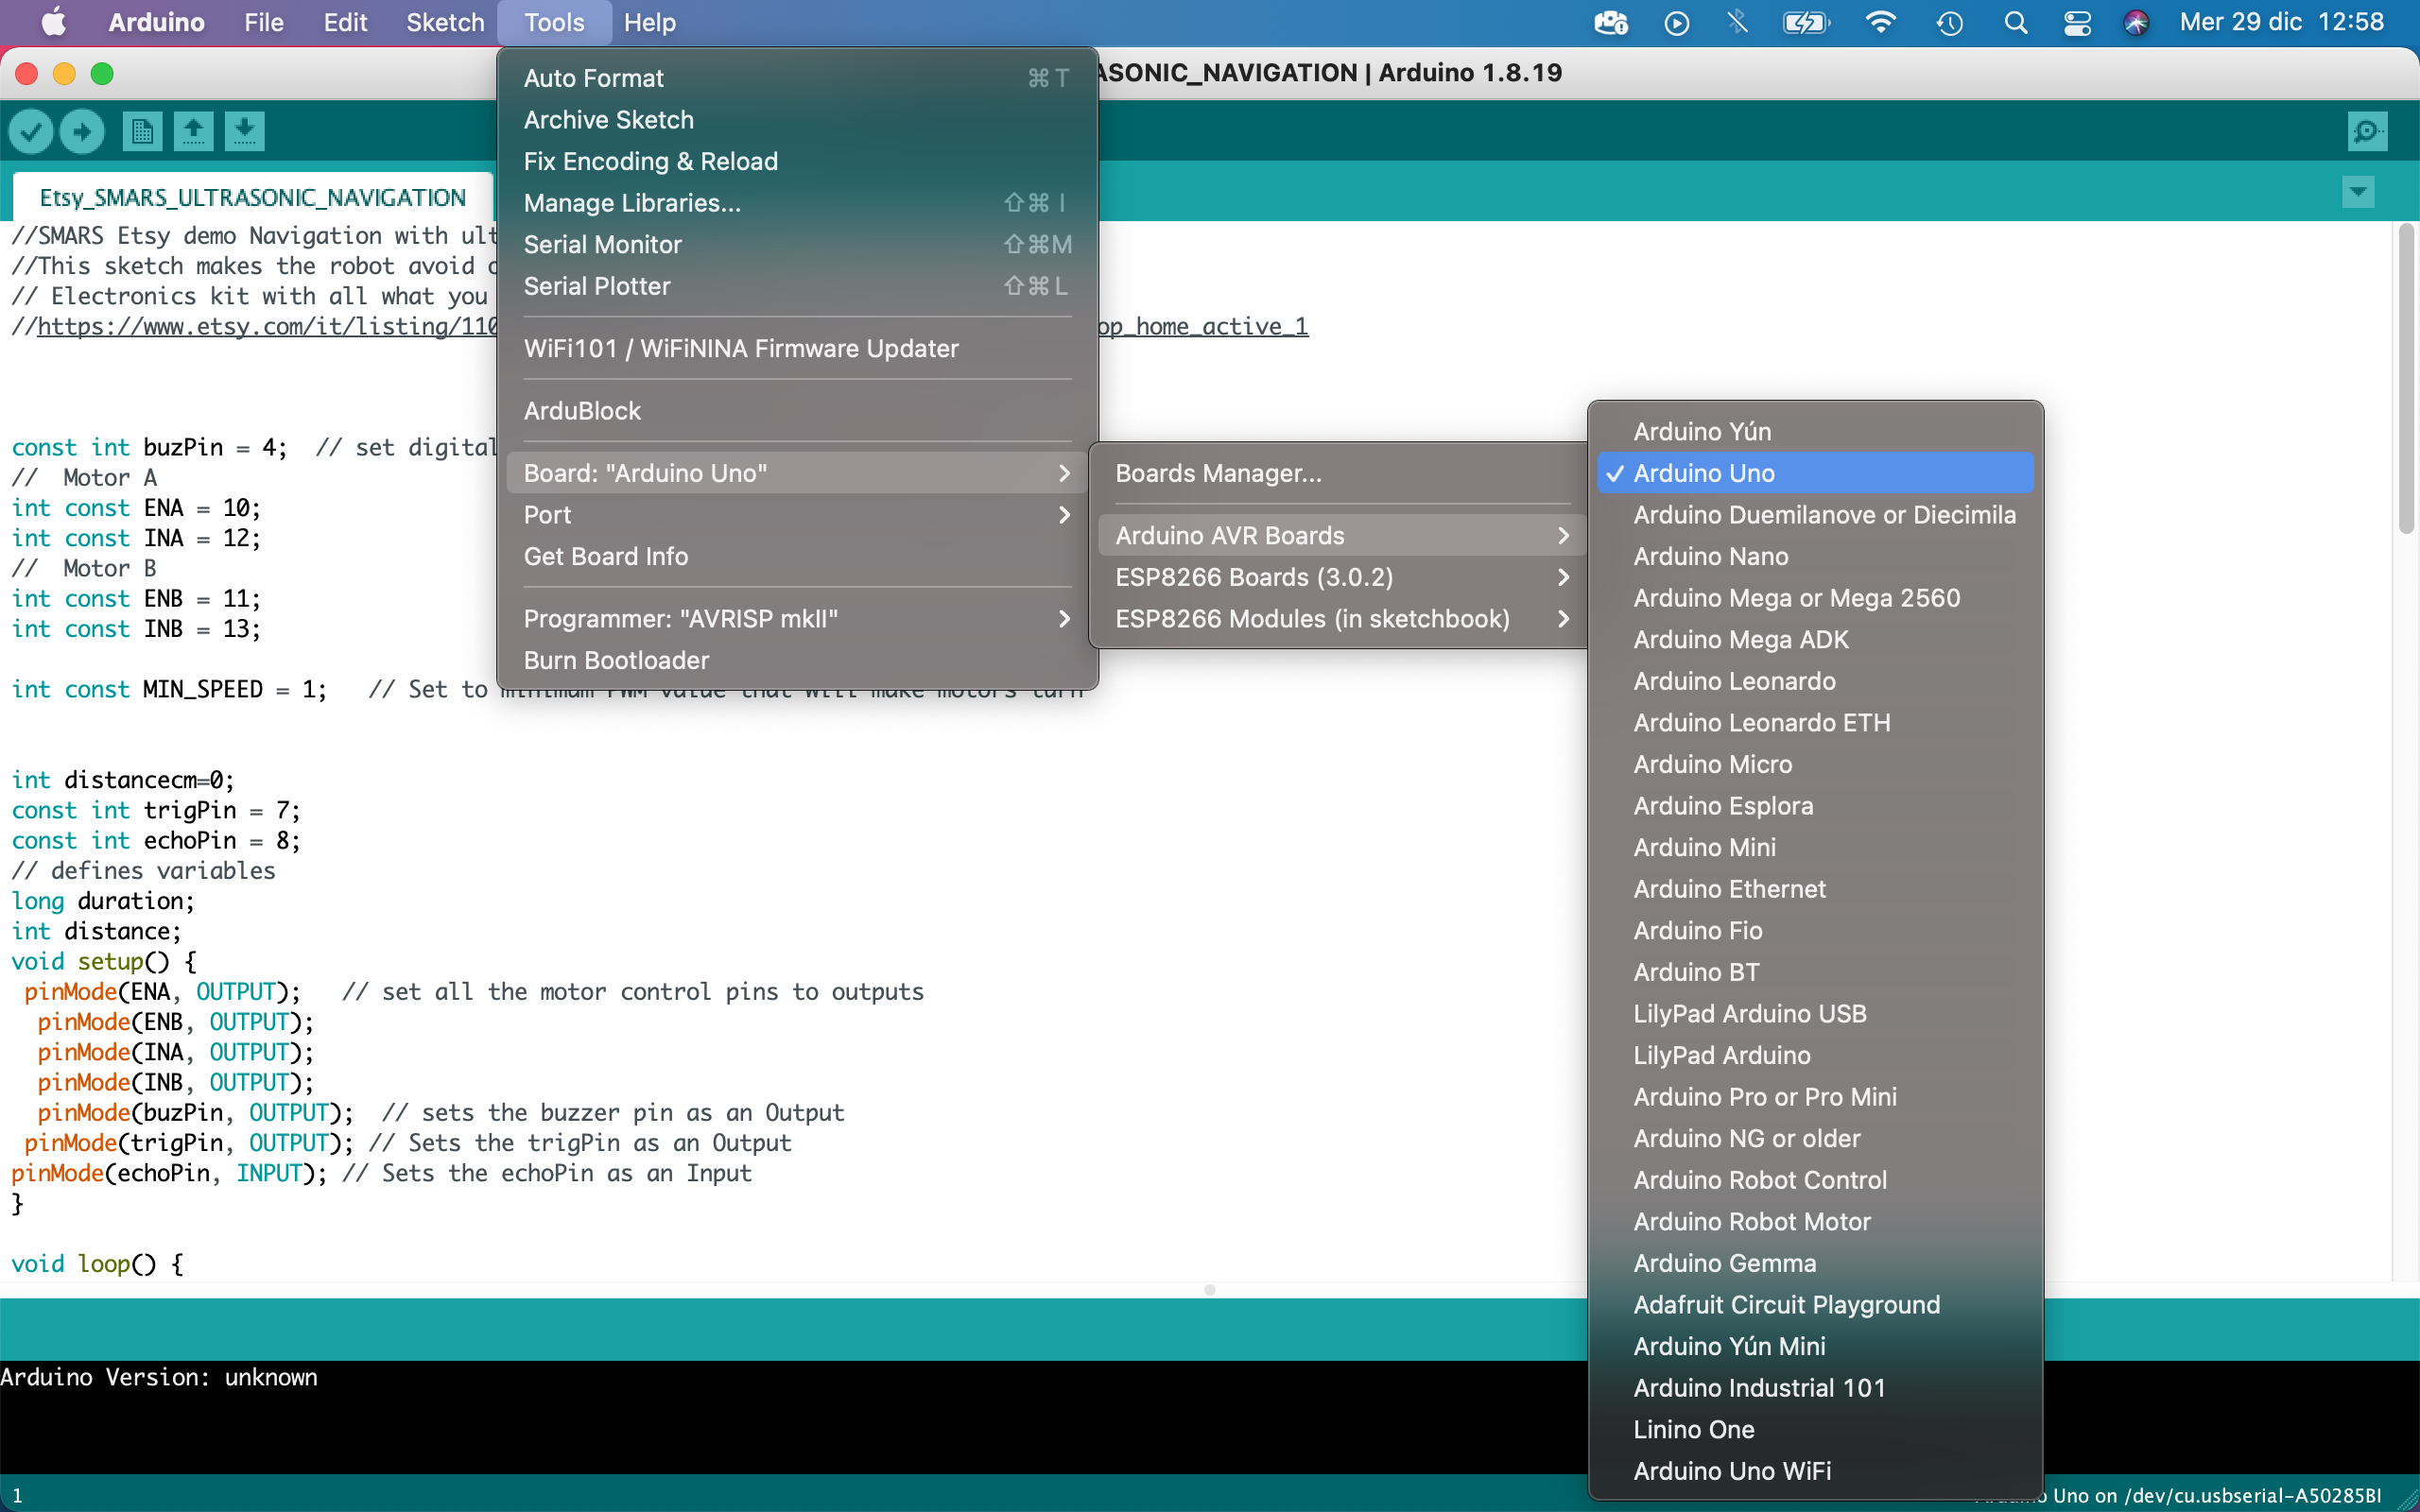Click the Siri icon in menu bar

[x=2136, y=22]
